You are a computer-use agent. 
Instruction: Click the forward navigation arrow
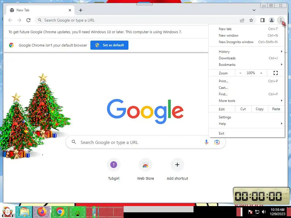pos(19,20)
